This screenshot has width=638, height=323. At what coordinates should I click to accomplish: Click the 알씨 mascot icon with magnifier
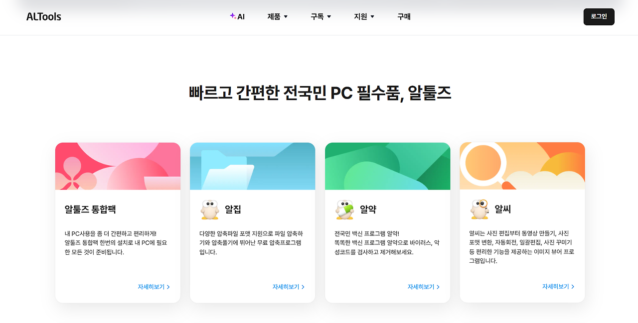pos(479,210)
